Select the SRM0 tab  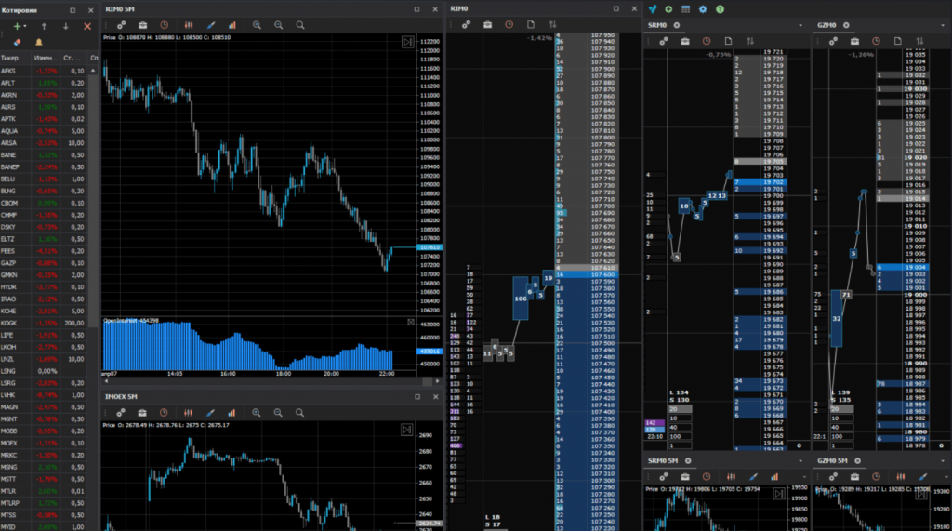[x=657, y=24]
